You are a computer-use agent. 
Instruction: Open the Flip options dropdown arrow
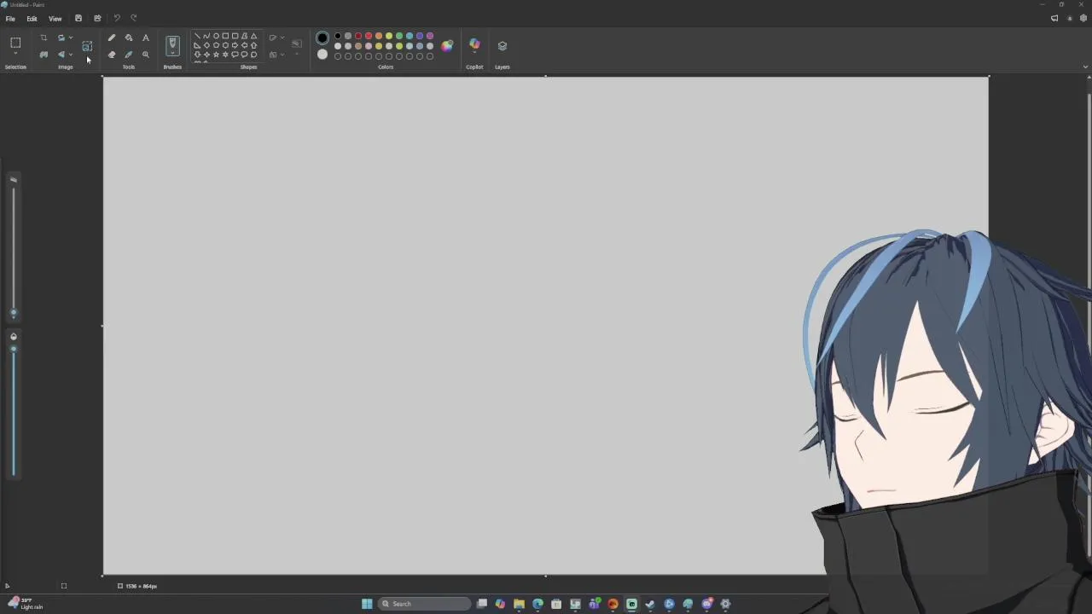(x=71, y=55)
